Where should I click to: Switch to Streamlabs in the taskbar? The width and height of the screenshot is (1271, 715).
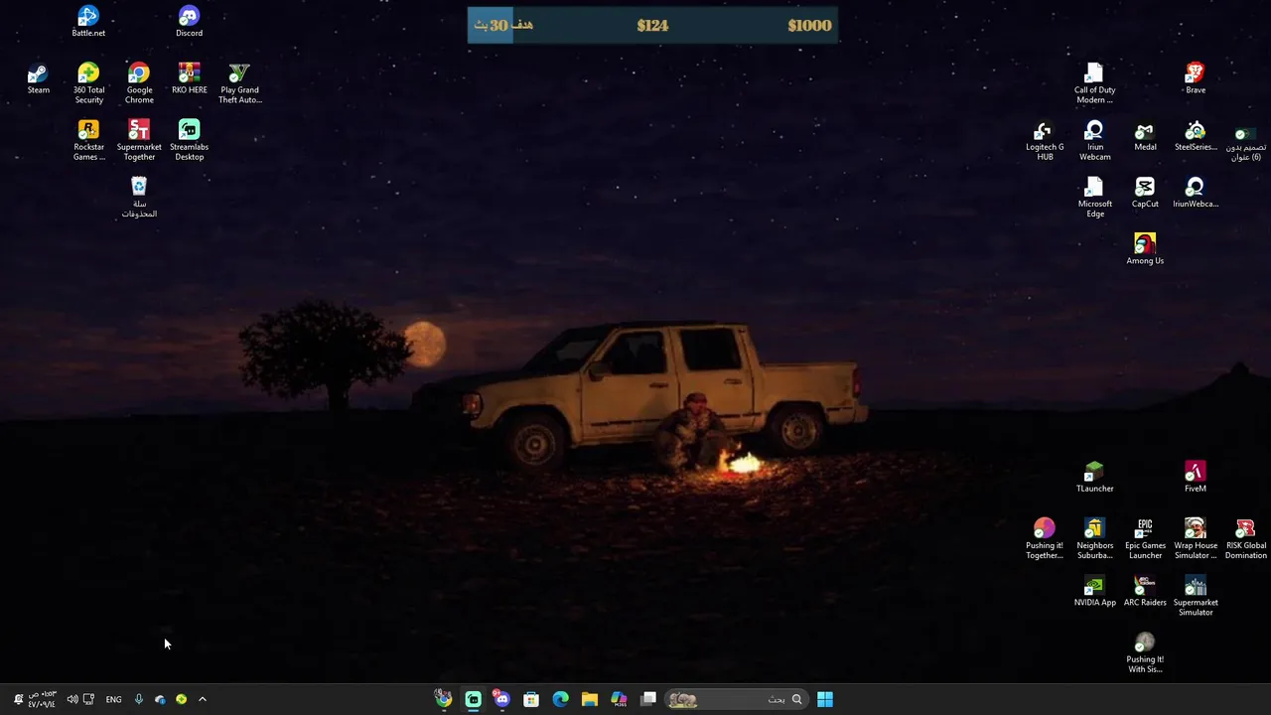pyautogui.click(x=473, y=699)
